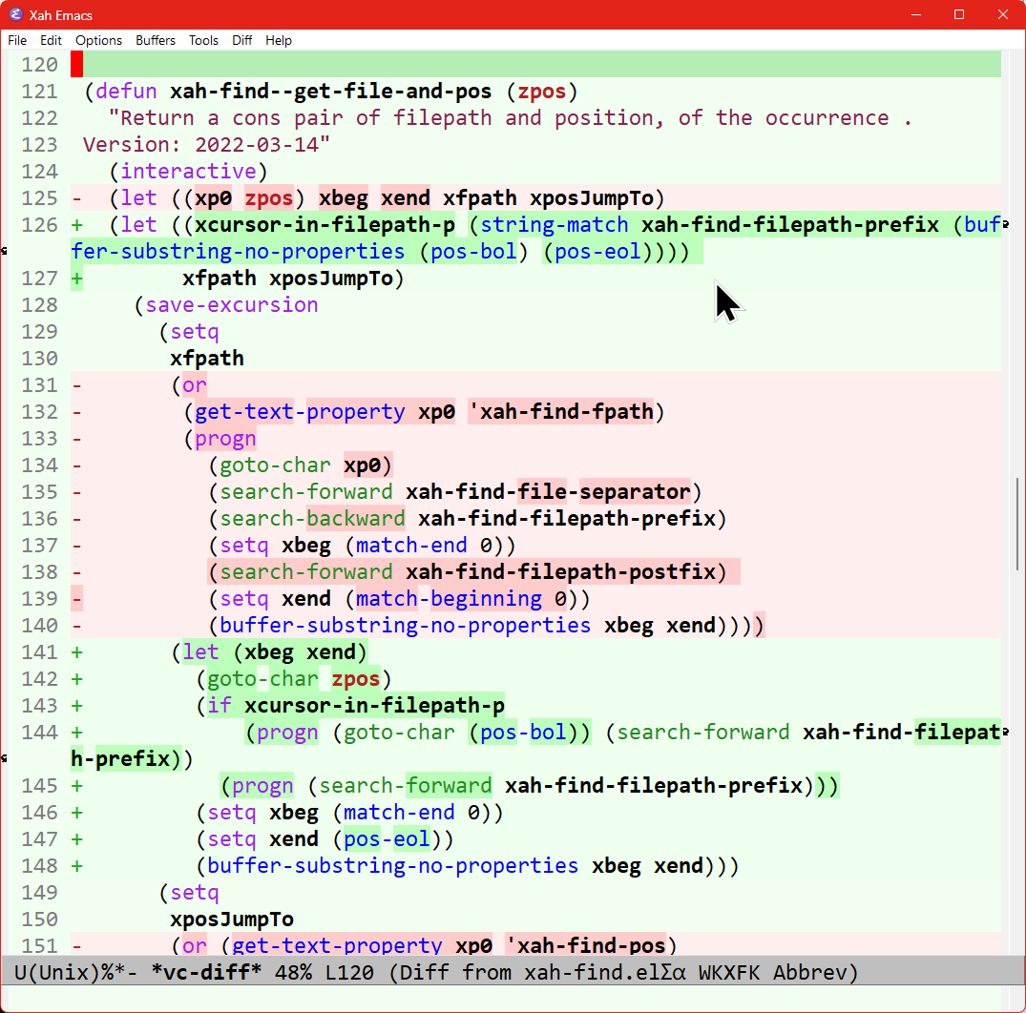Click (interactive) on line 124

(x=188, y=172)
